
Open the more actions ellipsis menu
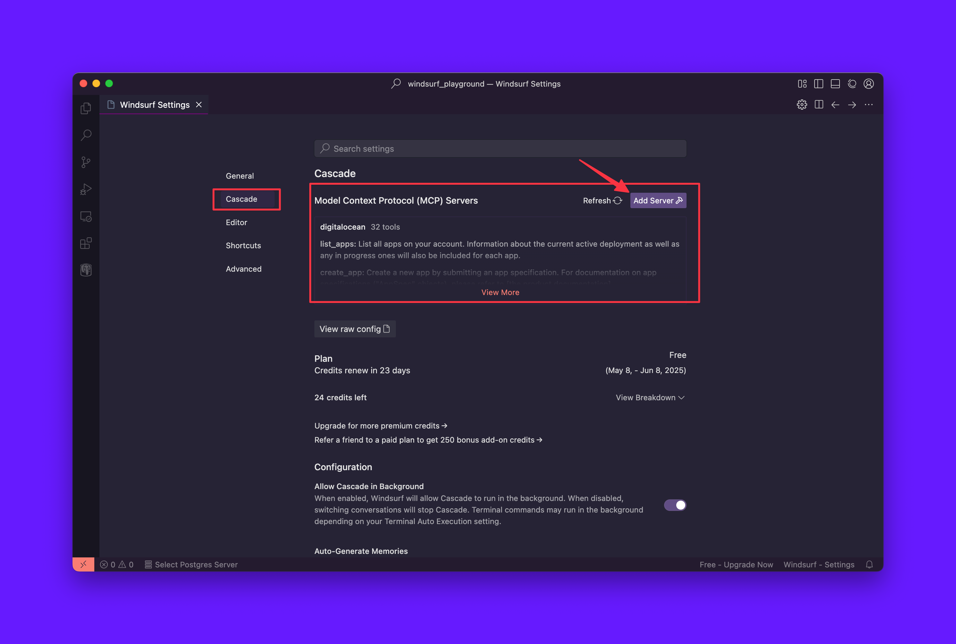click(x=868, y=105)
